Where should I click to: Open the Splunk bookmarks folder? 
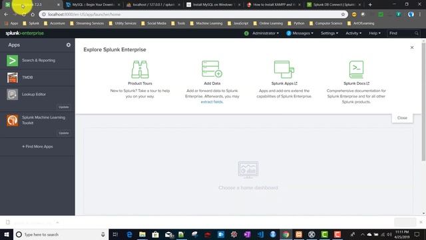pos(31,23)
